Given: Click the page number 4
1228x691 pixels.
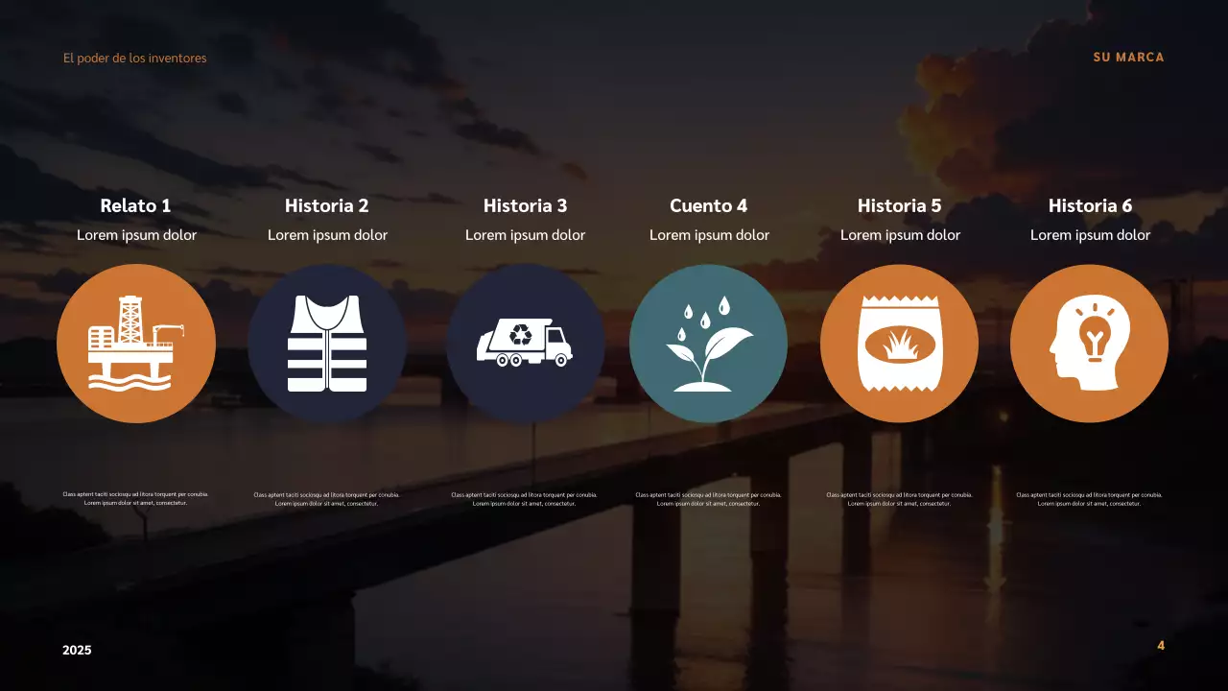Looking at the screenshot, I should click(x=1161, y=645).
